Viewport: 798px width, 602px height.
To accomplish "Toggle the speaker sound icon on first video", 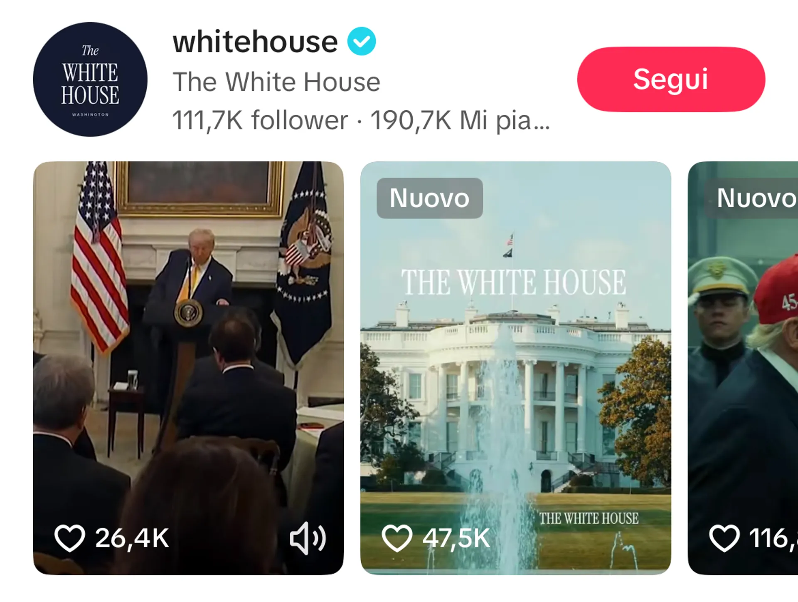I will (x=308, y=538).
